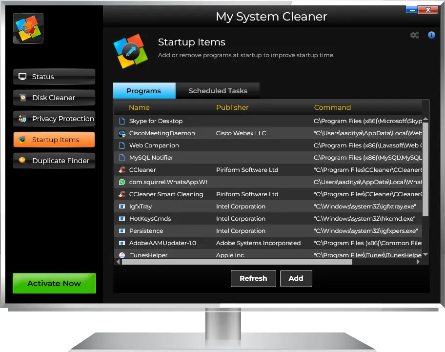Open the settings gears icon
The image size is (445, 352).
[415, 35]
